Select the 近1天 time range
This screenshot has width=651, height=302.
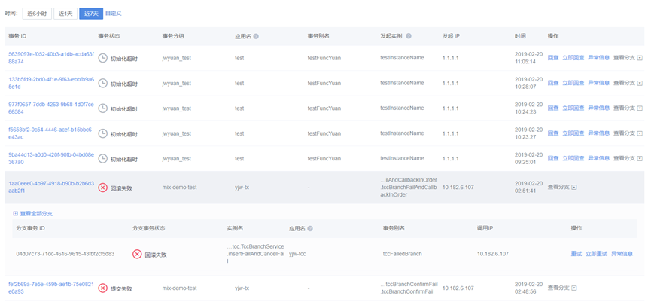click(x=65, y=14)
